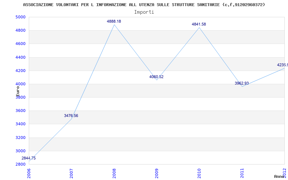Click y-axis tick 3200

click(20, 138)
